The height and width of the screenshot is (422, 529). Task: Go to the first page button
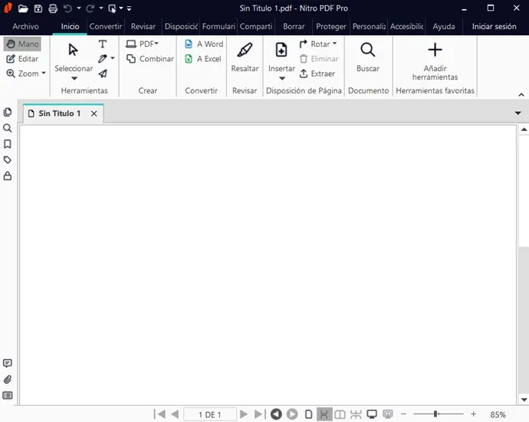[x=159, y=414]
